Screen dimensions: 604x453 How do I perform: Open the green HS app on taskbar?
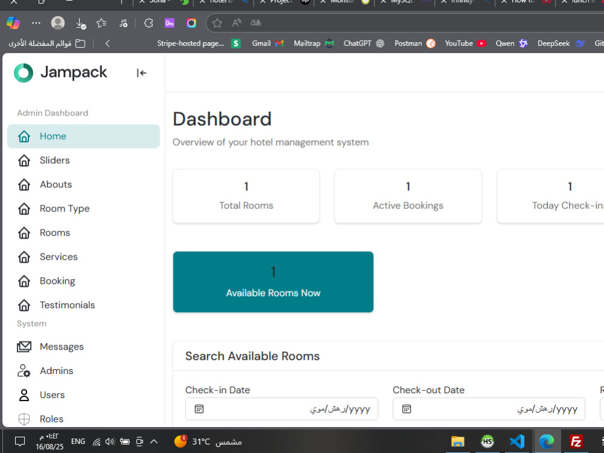coord(487,442)
